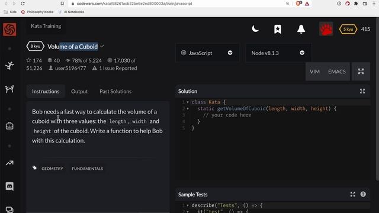Open the red paw profile avatar
This screenshot has height=213, width=379.
coord(326,29)
